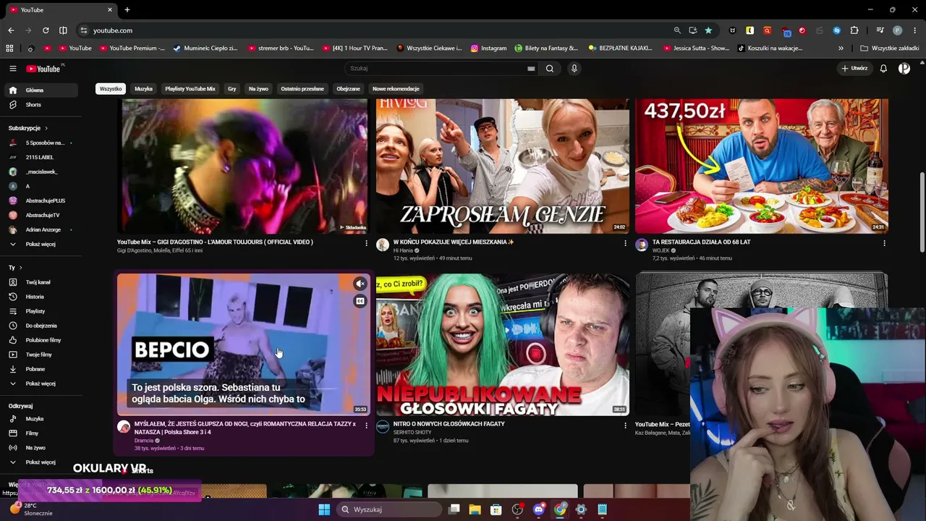Open the Chrome three-dot menu
The height and width of the screenshot is (521, 926).
915,30
